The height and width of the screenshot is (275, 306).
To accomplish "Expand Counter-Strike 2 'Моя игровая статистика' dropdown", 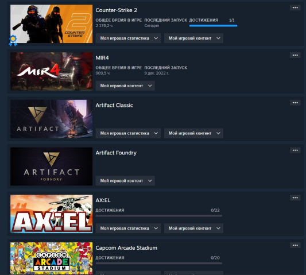I will pyautogui.click(x=128, y=38).
